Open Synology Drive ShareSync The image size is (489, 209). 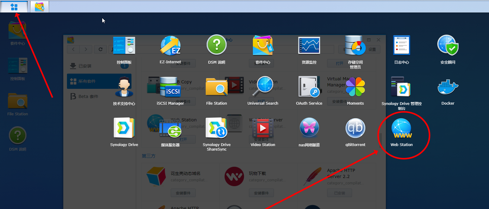[216, 129]
